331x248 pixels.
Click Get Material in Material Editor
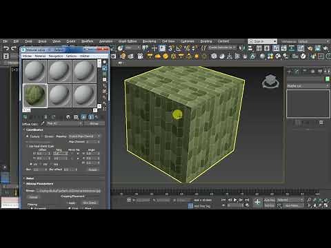(x=25, y=117)
